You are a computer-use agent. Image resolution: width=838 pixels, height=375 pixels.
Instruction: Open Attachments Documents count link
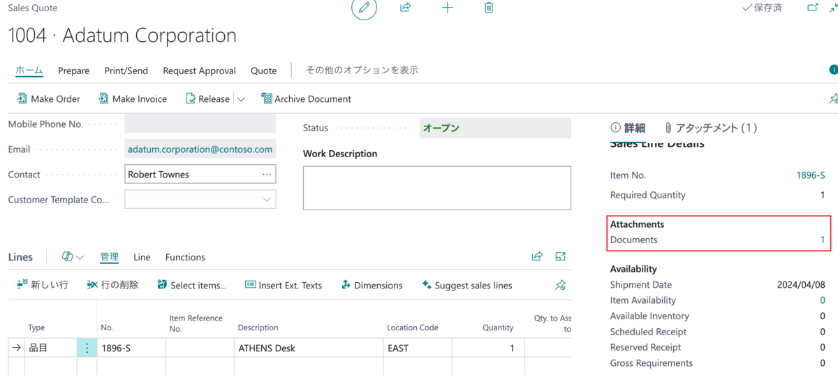click(x=823, y=240)
